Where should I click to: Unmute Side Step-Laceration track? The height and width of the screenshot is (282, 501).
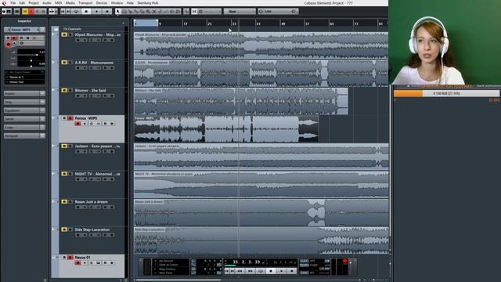pos(64,230)
